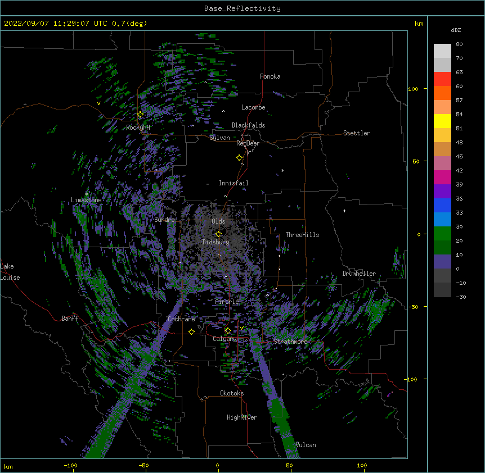Click the yellow radar marker between Olds and Didsbury
The image size is (485, 473).
click(x=218, y=234)
